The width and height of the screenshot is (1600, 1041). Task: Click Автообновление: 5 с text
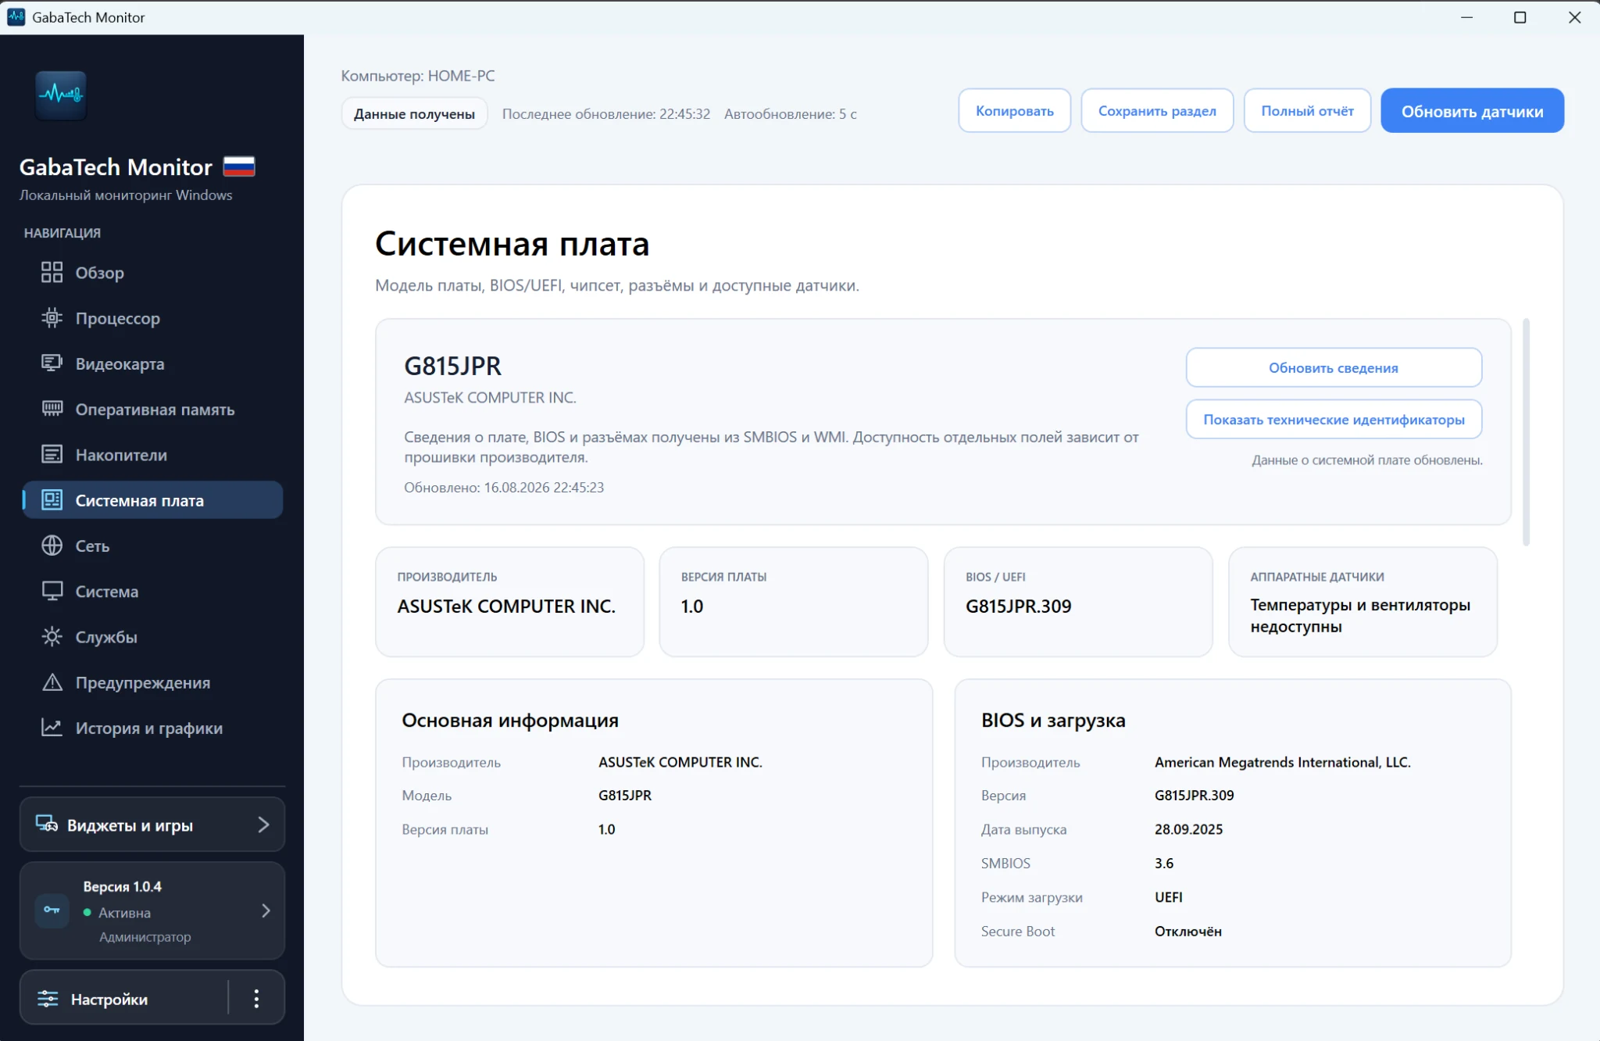[x=790, y=113]
